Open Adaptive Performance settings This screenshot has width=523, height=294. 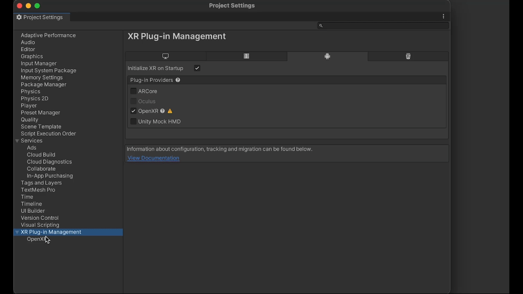(48, 35)
